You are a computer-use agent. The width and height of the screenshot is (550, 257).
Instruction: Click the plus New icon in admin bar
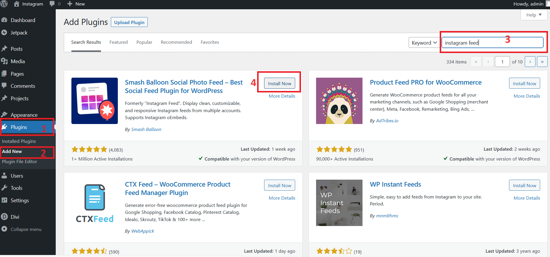[x=70, y=4]
